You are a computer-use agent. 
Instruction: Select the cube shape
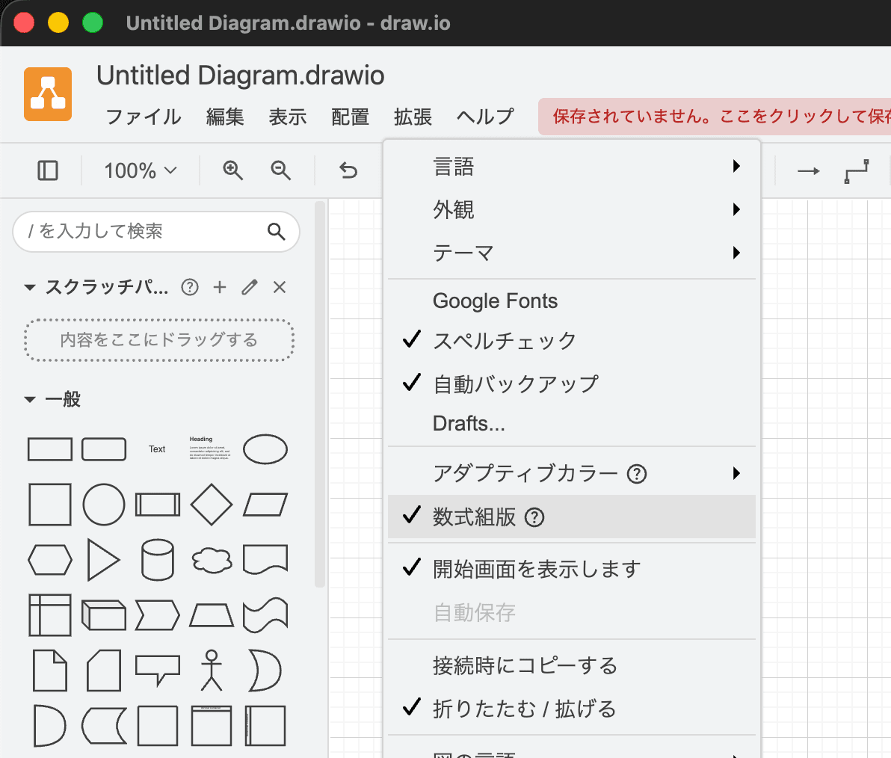(104, 615)
